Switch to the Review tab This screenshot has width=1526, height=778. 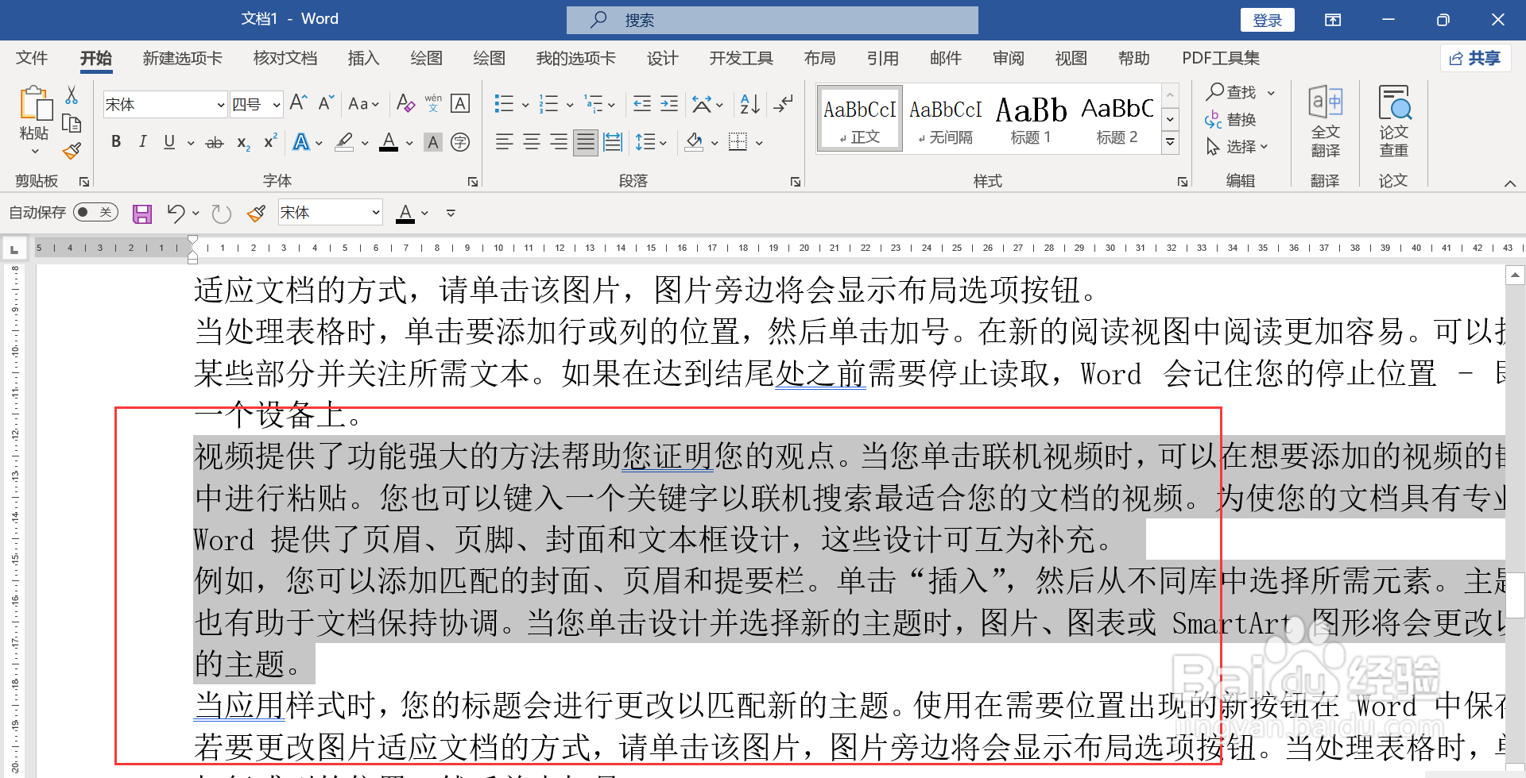(1009, 58)
